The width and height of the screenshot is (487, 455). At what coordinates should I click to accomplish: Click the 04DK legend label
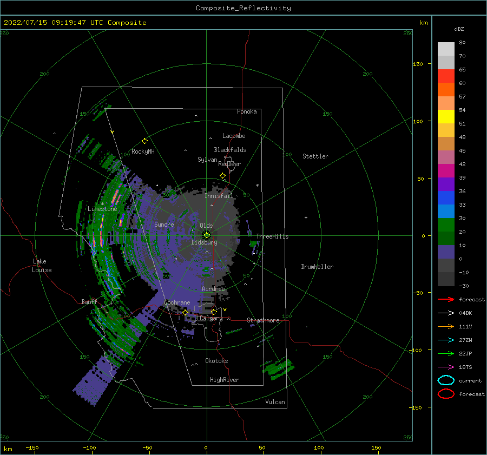pyautogui.click(x=465, y=313)
